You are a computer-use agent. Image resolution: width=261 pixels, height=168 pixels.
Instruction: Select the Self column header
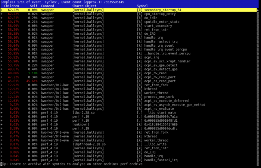pyautogui.click(x=34, y=6)
